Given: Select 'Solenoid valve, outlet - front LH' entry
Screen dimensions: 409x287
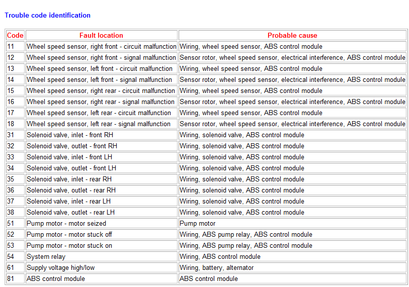Looking at the screenshot, I should click(x=71, y=168).
